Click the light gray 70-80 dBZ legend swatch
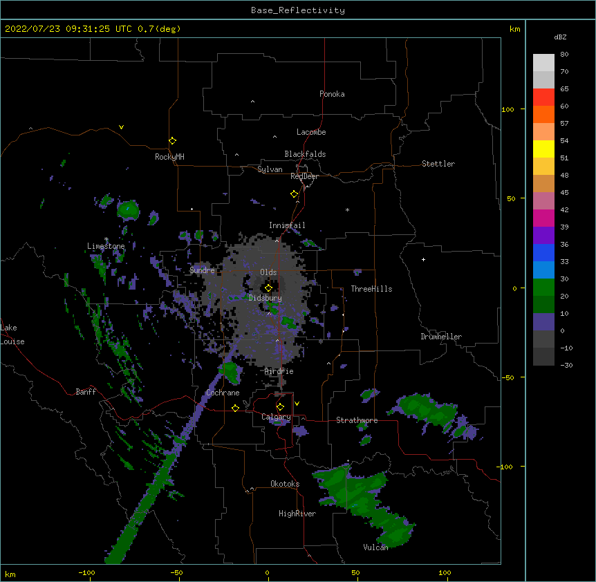Image resolution: width=596 pixels, height=582 pixels. pyautogui.click(x=543, y=63)
